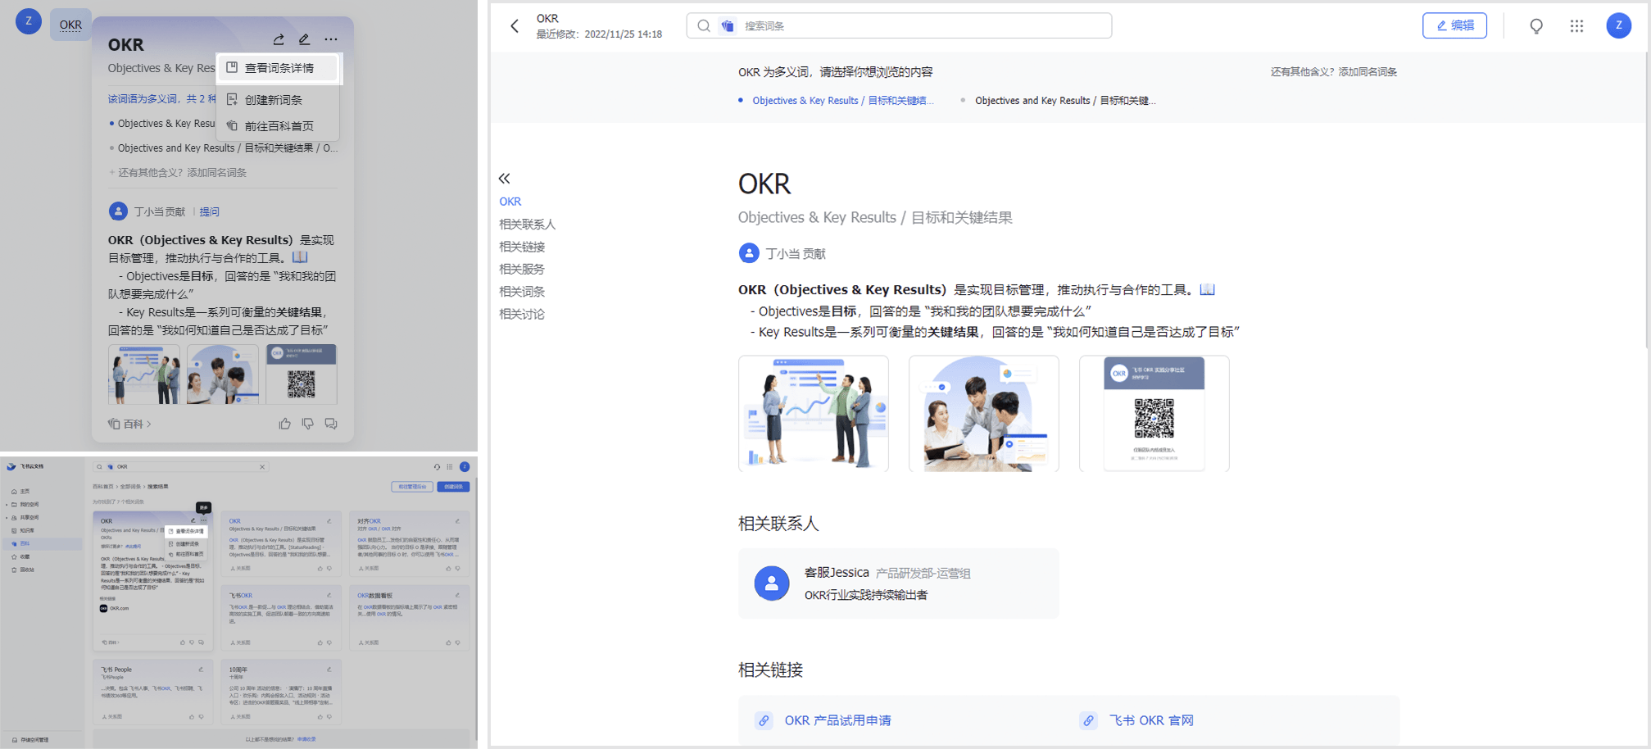Like the entry with the popup card's thumbs-up
Image resolution: width=1651 pixels, height=749 pixels.
pyautogui.click(x=285, y=424)
